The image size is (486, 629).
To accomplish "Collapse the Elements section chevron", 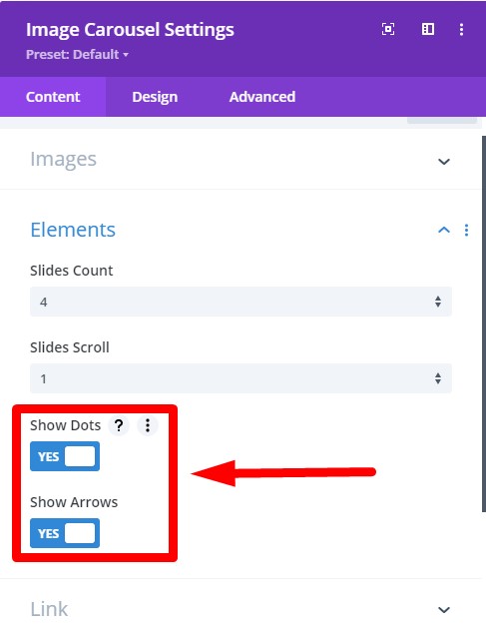I will 444,231.
